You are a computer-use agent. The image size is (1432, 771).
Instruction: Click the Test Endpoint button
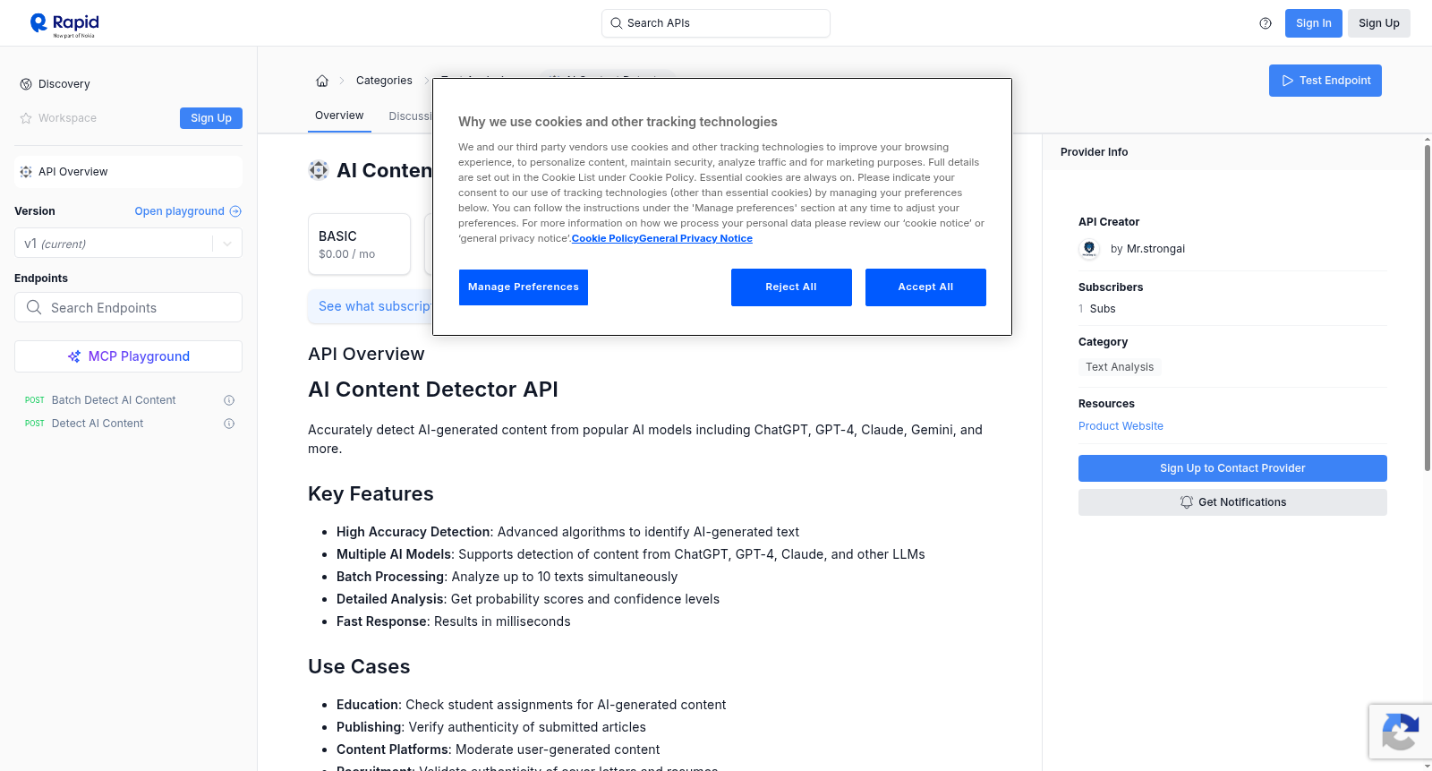(1325, 81)
